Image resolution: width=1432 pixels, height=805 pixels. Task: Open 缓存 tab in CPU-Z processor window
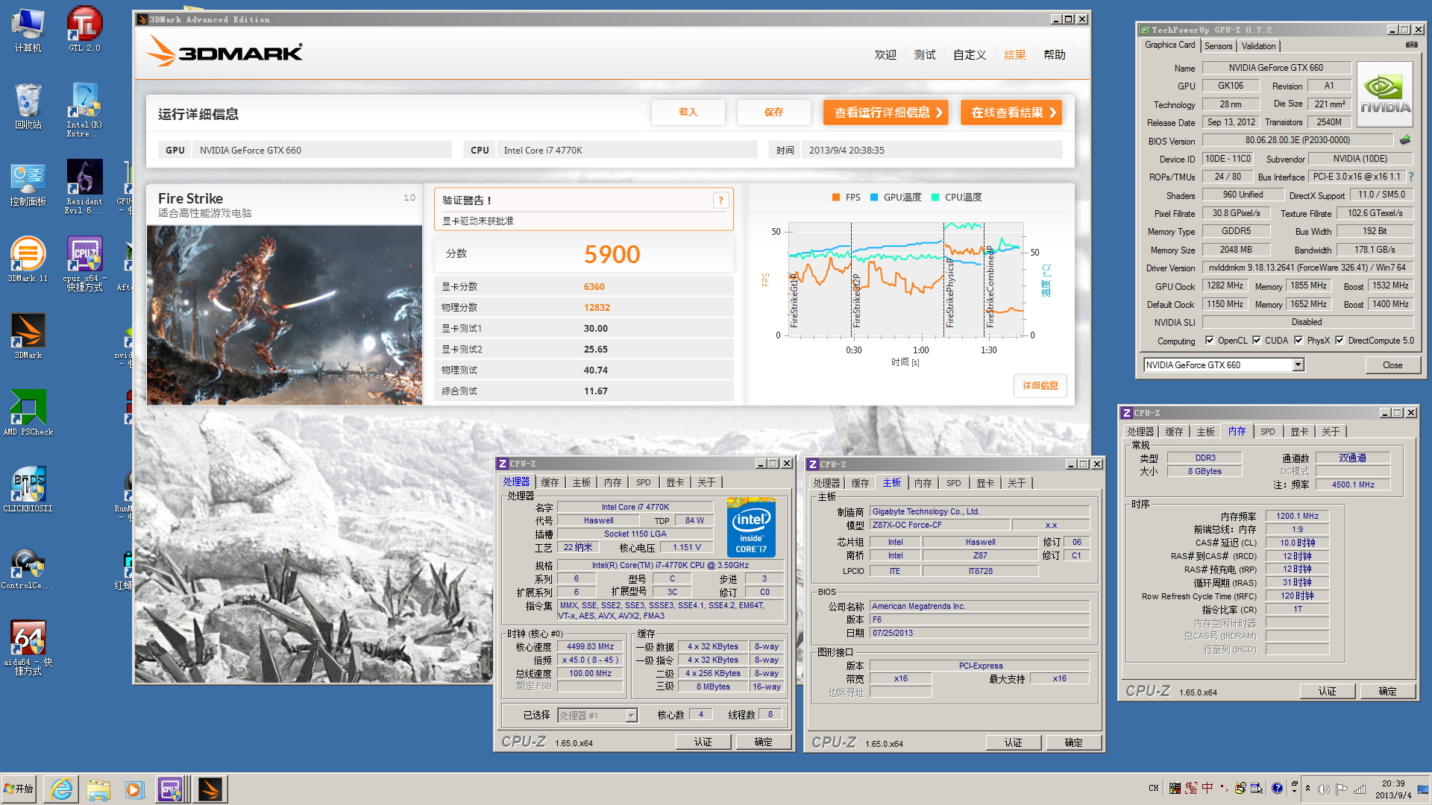click(x=550, y=483)
